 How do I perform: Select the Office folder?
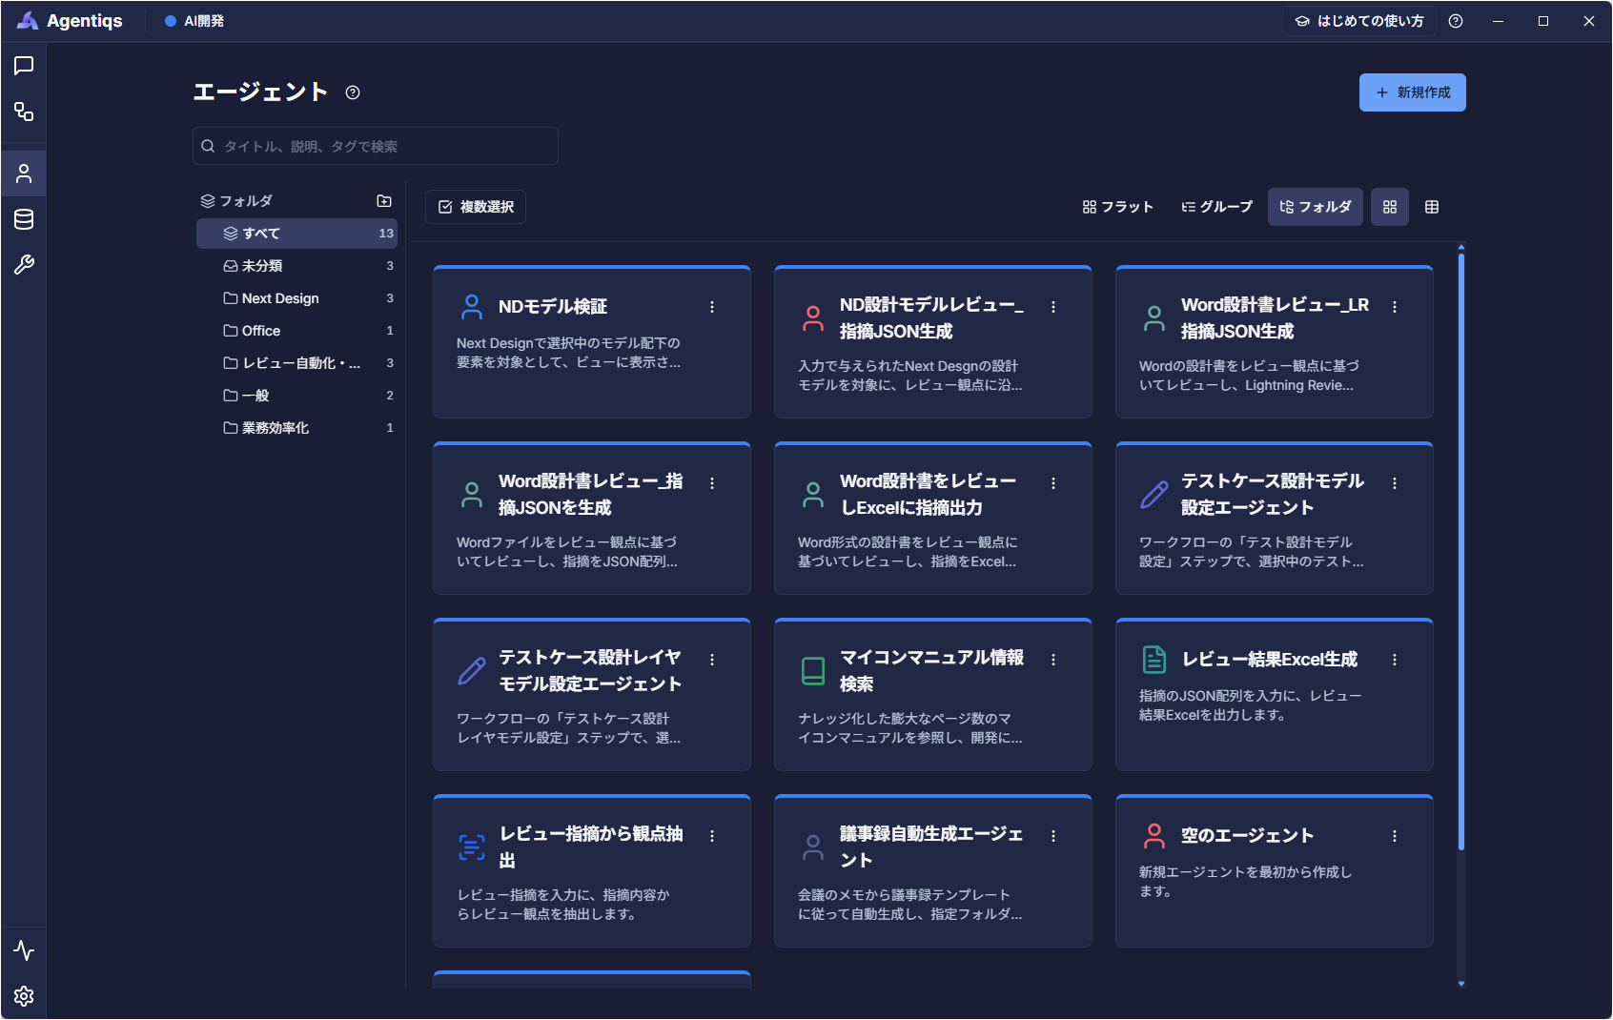296,331
